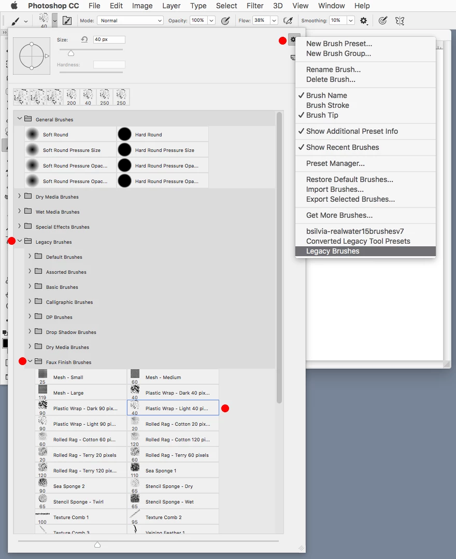Open smoothing options gear icon
The width and height of the screenshot is (456, 559).
pyautogui.click(x=363, y=21)
